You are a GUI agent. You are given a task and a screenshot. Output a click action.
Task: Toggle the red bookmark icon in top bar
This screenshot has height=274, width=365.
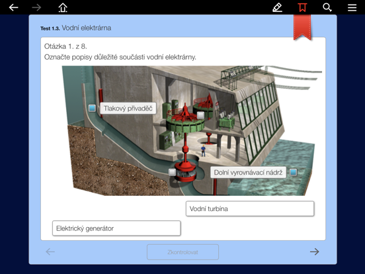[x=302, y=7]
